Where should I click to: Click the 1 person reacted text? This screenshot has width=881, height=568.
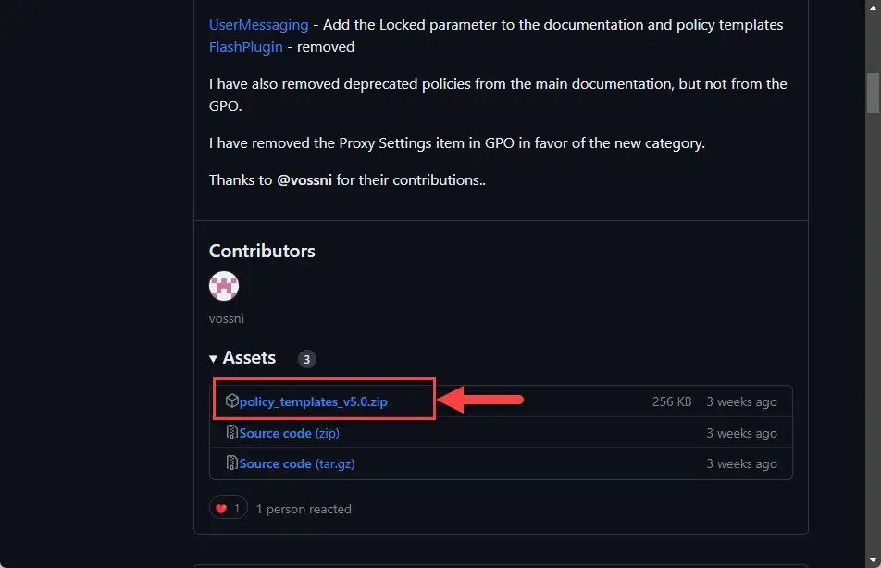pos(304,509)
